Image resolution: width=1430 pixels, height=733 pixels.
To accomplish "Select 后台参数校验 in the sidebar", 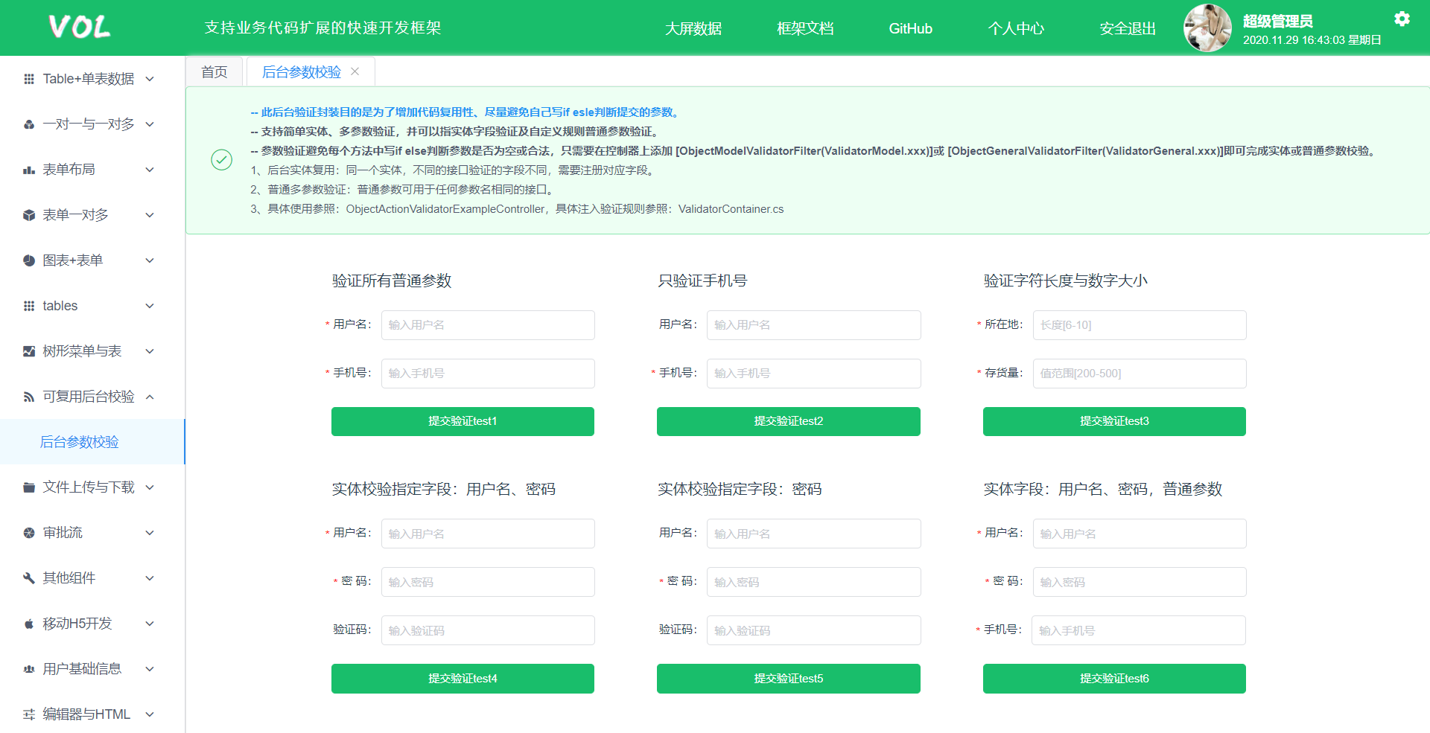I will tap(80, 442).
